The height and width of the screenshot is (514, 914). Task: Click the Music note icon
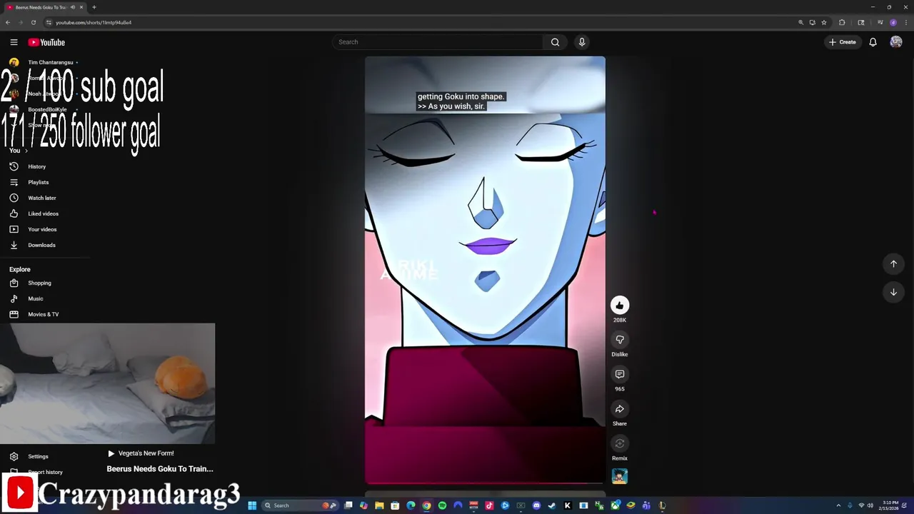[14, 298]
